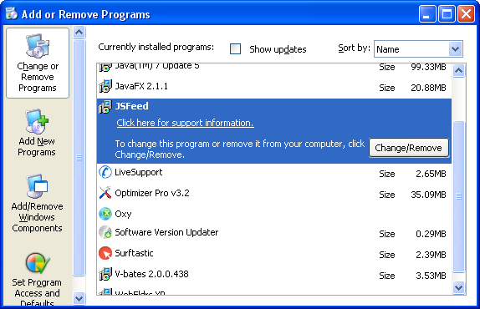
Task: Select the green Oxy program icon
Action: (x=105, y=214)
